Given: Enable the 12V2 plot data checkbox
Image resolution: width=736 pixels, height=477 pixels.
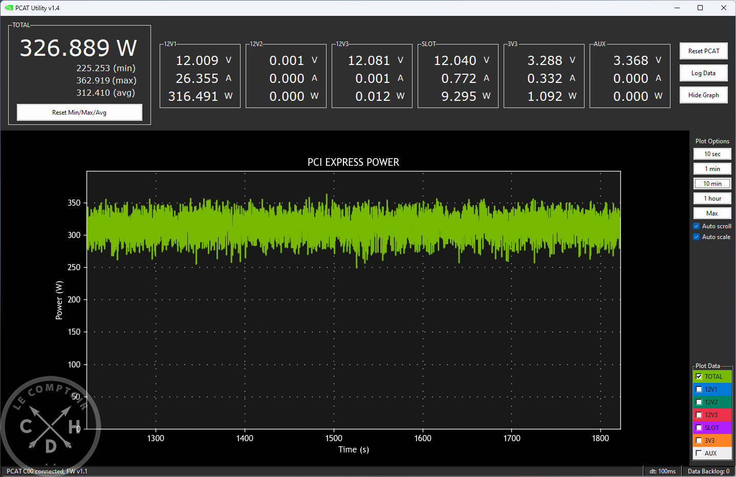Looking at the screenshot, I should point(699,402).
